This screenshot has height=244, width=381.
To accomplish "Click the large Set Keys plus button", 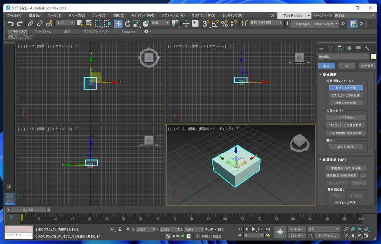I will point(280,232).
